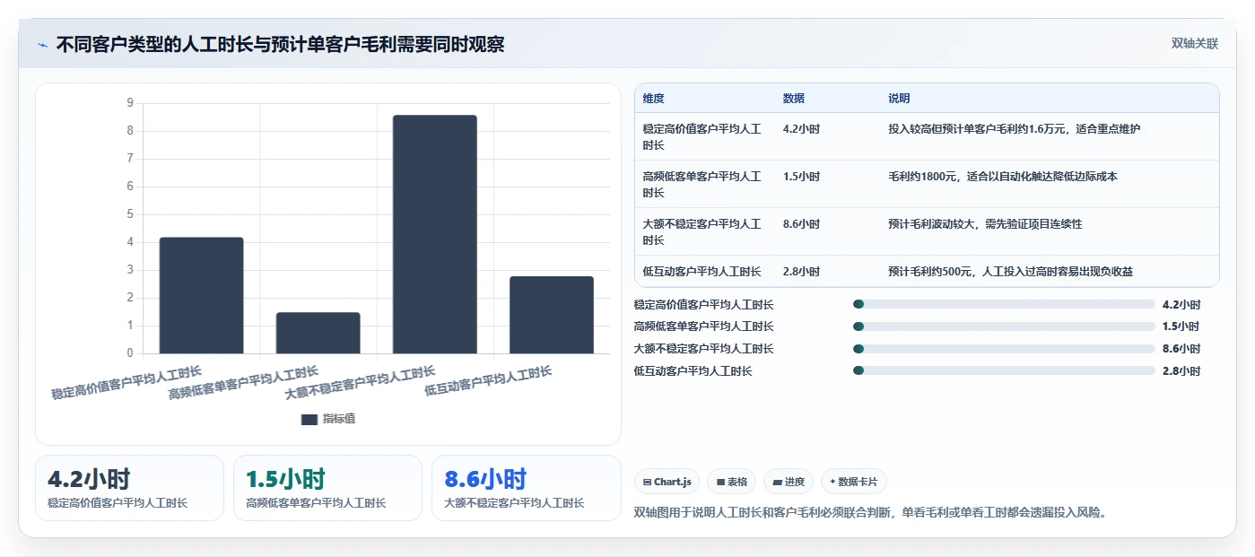1255x557 pixels.
Task: Click the 进度 tag chip
Action: pos(789,482)
